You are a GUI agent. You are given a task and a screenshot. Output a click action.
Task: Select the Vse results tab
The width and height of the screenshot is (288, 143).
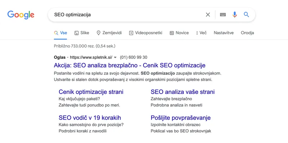(x=60, y=33)
